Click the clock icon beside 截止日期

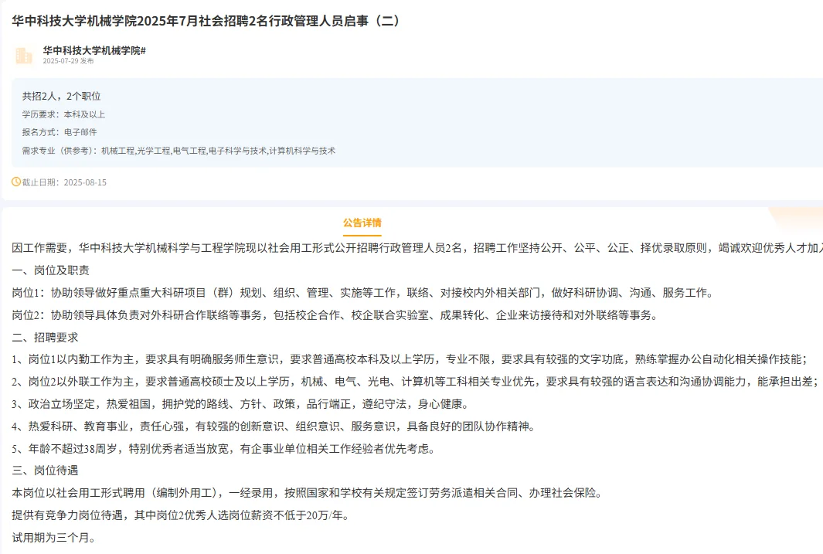(x=16, y=182)
